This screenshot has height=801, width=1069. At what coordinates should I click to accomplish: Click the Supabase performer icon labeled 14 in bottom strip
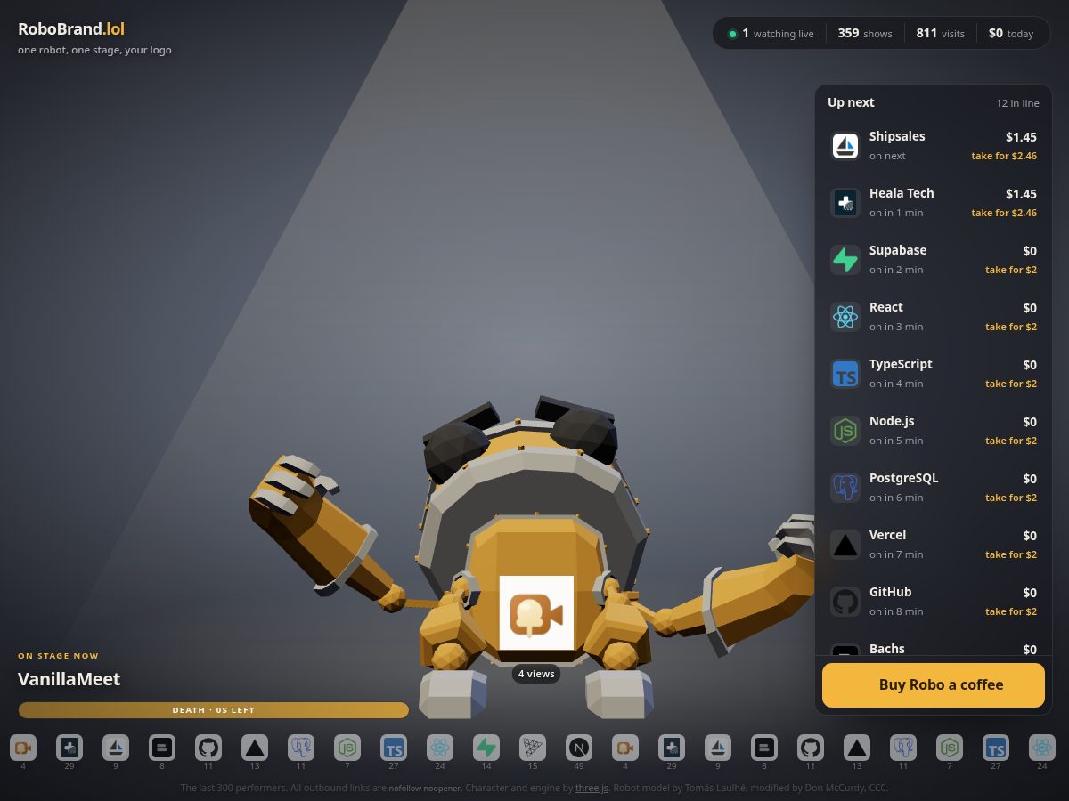tap(486, 748)
